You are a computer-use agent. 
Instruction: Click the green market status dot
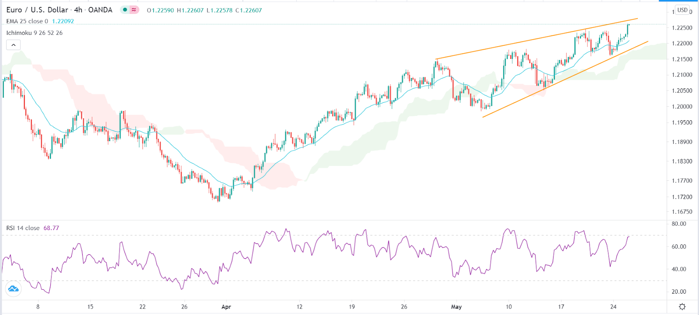tap(125, 10)
